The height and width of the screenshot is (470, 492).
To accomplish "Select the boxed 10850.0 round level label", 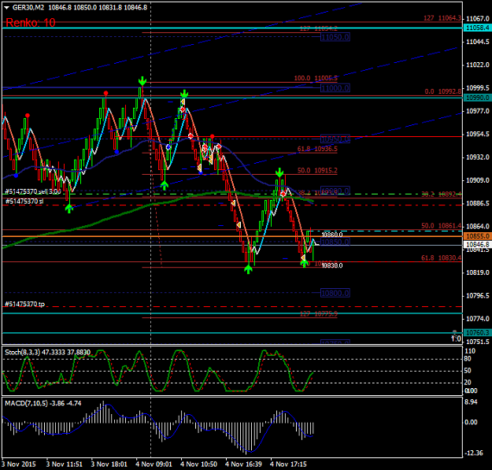I will point(335,242).
